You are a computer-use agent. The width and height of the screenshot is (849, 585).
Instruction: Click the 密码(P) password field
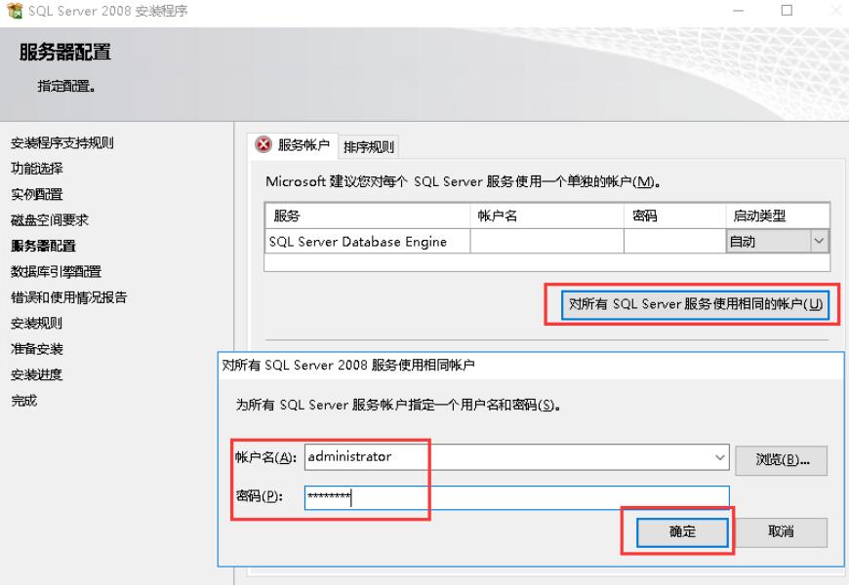click(517, 497)
